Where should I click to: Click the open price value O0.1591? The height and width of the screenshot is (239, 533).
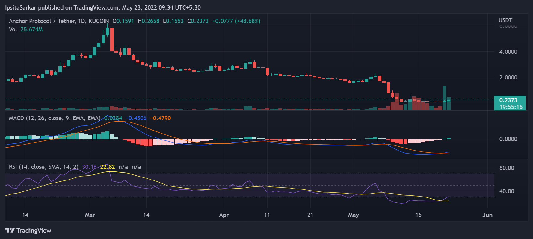[123, 21]
